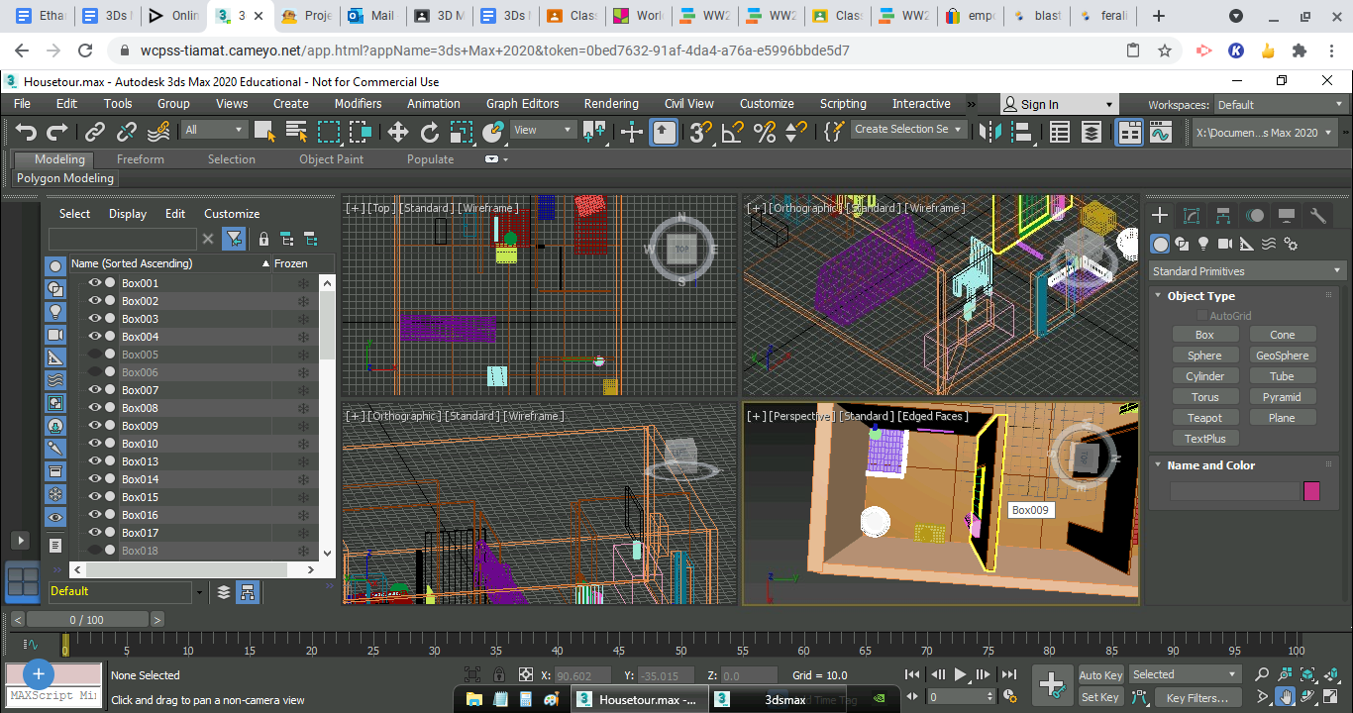The image size is (1353, 713).
Task: Open the Key Filters dialog
Action: click(x=1197, y=698)
